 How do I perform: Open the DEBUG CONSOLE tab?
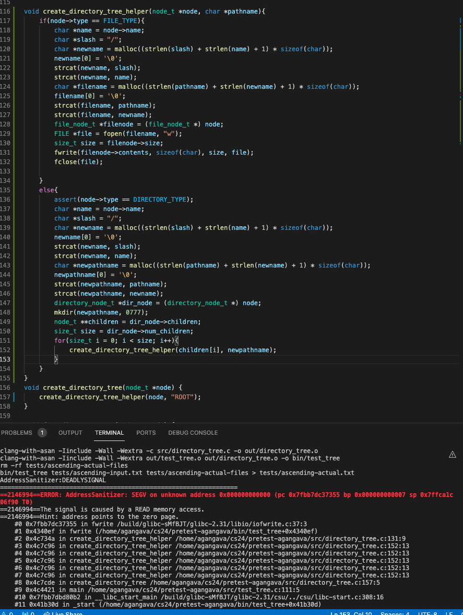pyautogui.click(x=193, y=433)
